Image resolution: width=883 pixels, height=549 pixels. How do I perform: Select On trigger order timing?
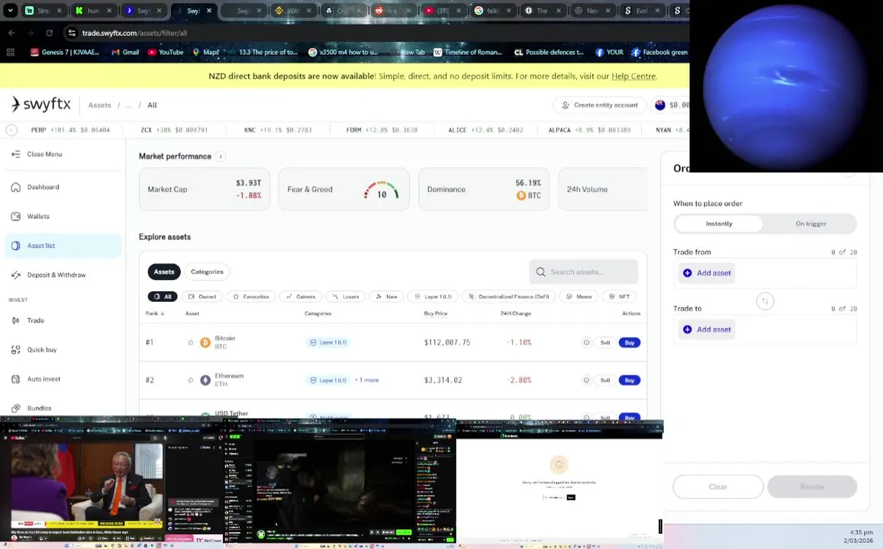click(810, 224)
